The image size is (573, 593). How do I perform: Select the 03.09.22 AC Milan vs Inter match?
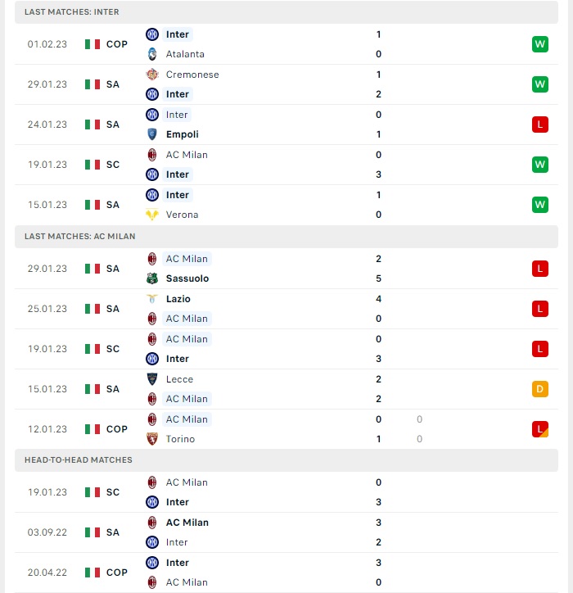tap(286, 532)
